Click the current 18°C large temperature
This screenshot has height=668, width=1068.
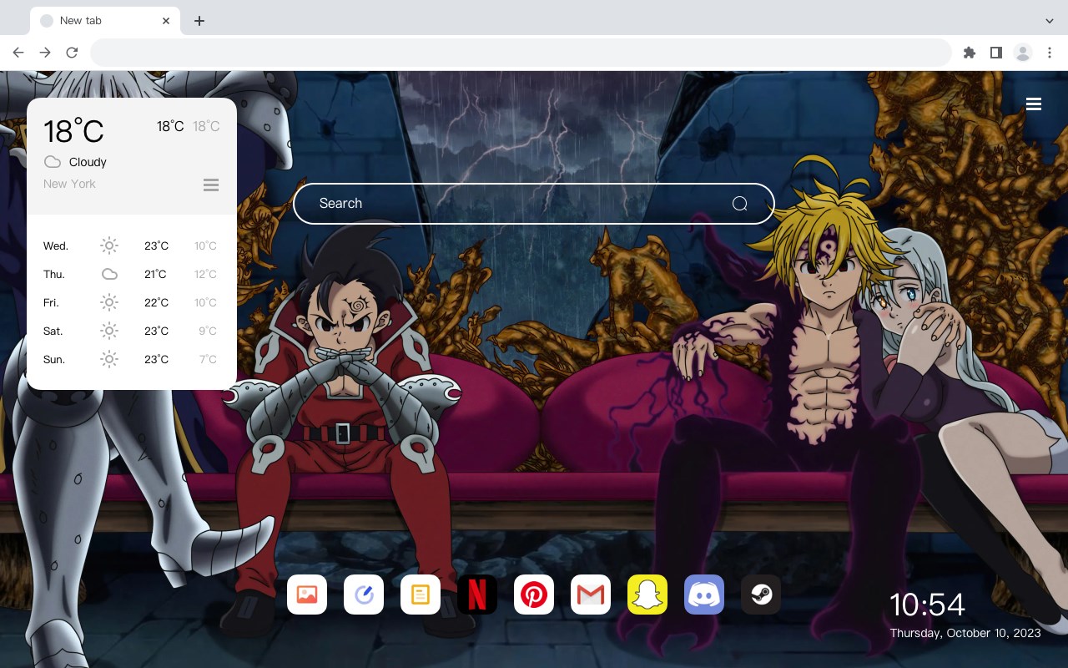click(x=73, y=130)
